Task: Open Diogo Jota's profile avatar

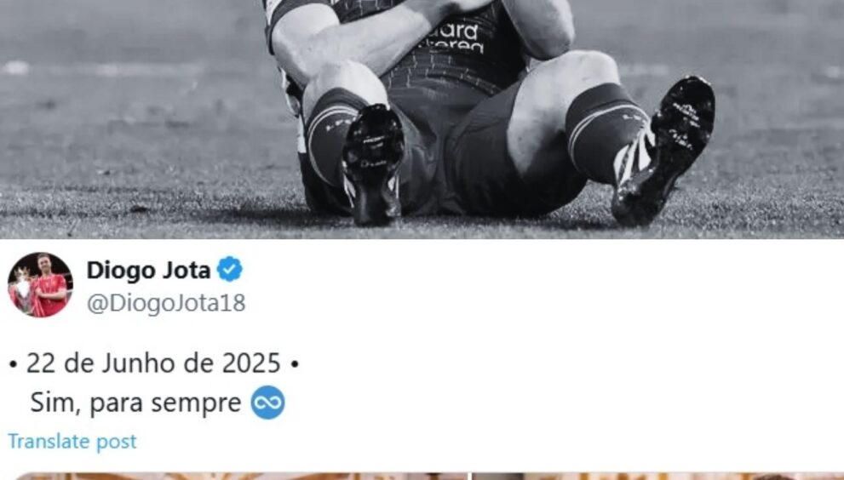Action: (x=40, y=284)
